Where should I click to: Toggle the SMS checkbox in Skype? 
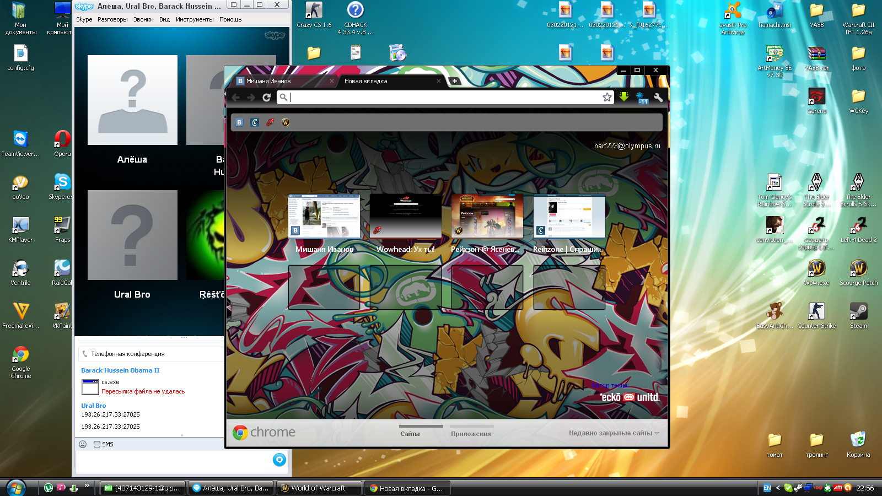97,444
